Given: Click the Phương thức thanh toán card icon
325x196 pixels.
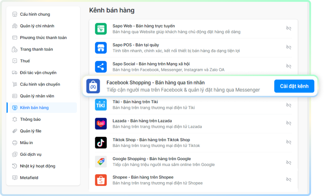Looking at the screenshot, I should 15,38.
